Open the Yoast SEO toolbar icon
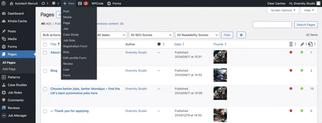 [x=80, y=4]
